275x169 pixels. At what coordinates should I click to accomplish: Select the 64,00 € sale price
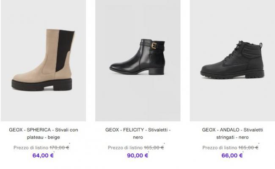43,155
